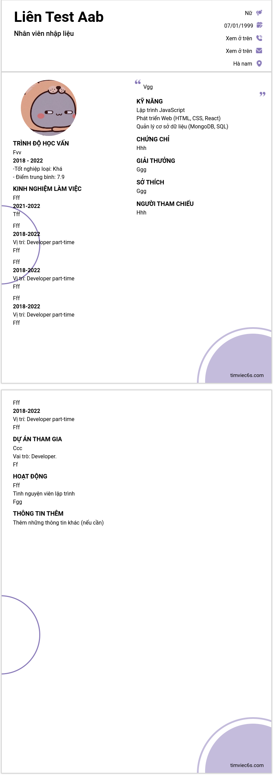This screenshot has width=273, height=780.
Task: Select the job title Nhân viên nhập liệu
Action: pyautogui.click(x=44, y=33)
